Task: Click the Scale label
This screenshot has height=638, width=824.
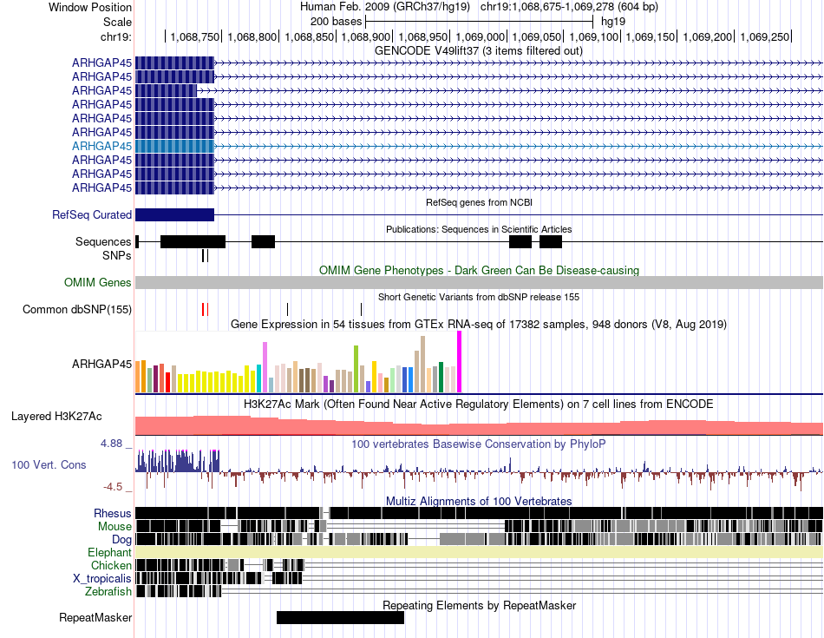Action: [x=117, y=22]
